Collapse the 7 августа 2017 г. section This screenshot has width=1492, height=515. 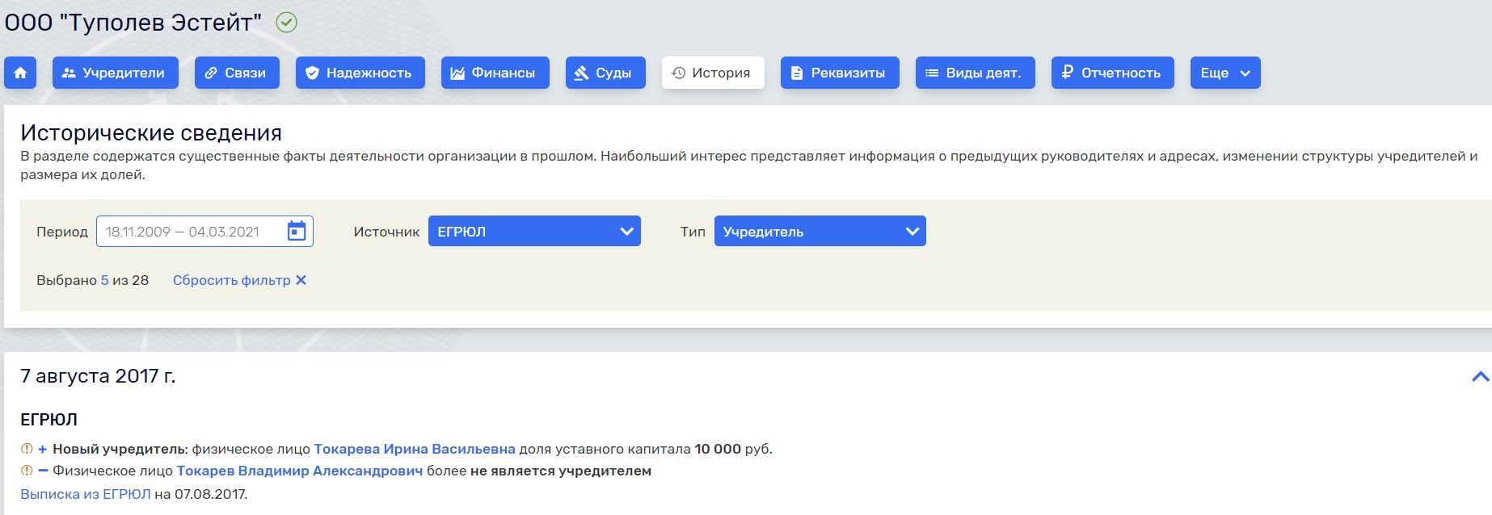pos(1480,376)
